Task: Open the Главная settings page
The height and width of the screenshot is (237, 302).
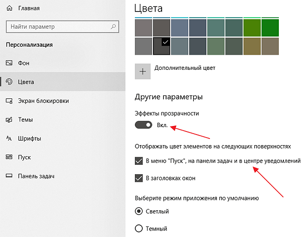Action: click(29, 9)
